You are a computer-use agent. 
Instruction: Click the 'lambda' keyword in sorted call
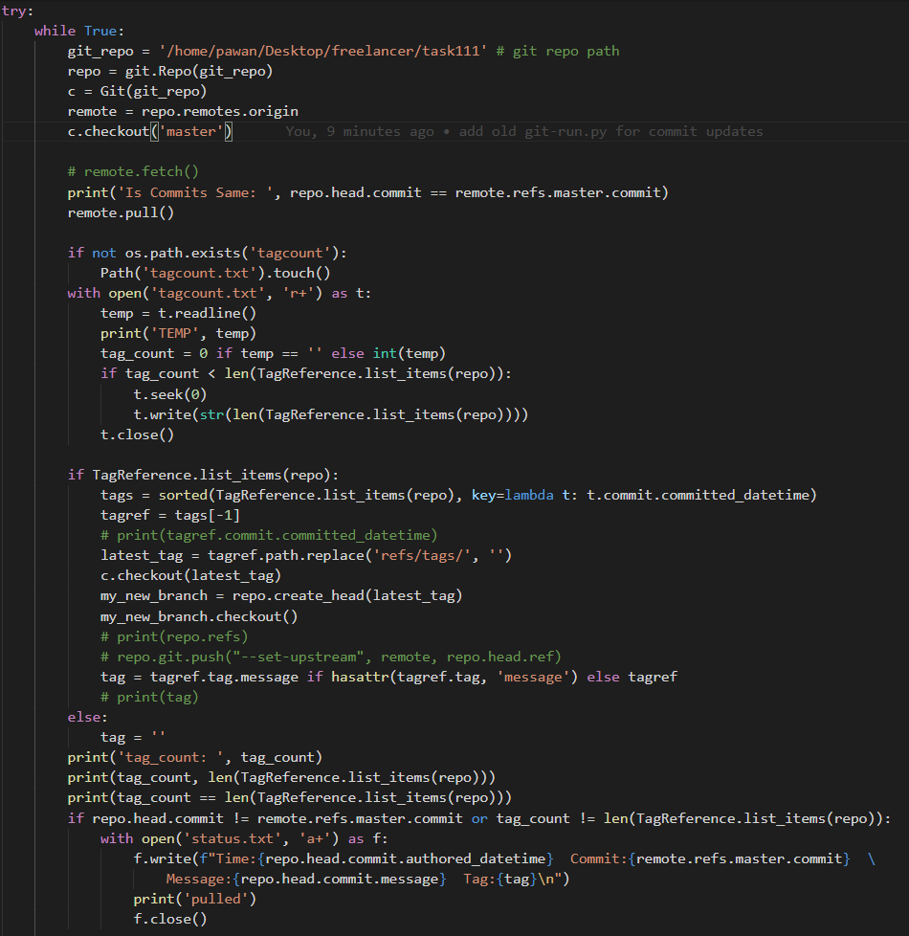tap(529, 496)
